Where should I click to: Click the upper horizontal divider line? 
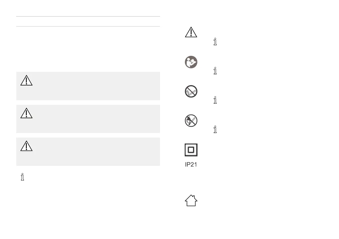[88, 17]
